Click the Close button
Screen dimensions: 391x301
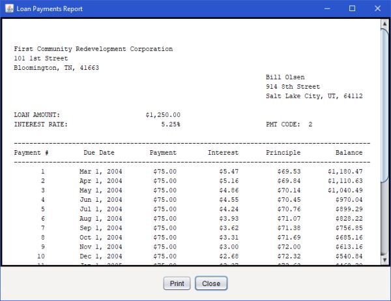coord(211,283)
